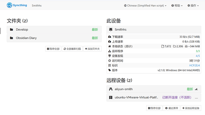Click the clock icon at 运行时间
This screenshot has height=115, width=205.
coord(110,61)
